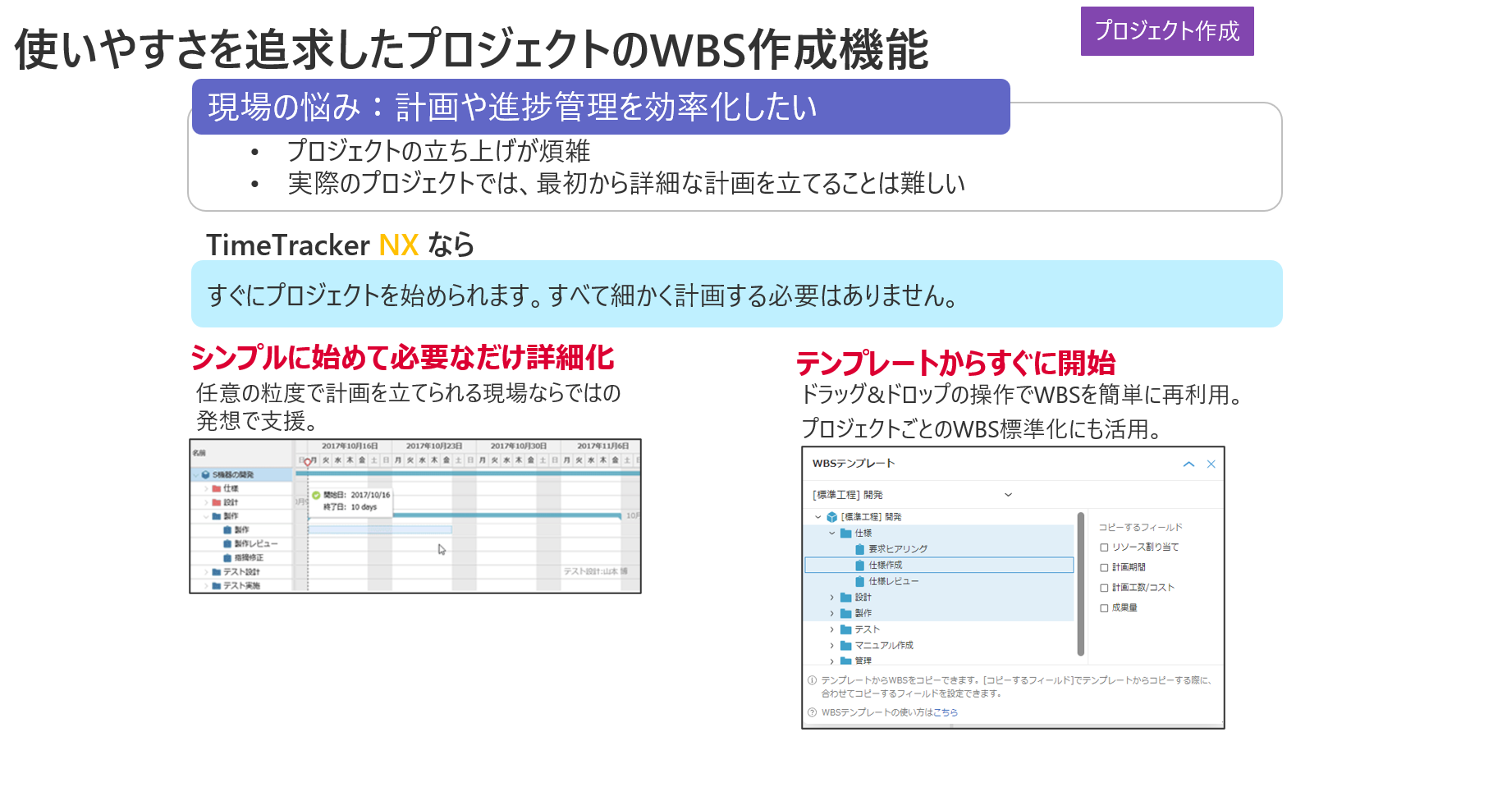Click the WBS template tree vertical scrollbar
This screenshot has width=1493, height=792.
click(1080, 583)
